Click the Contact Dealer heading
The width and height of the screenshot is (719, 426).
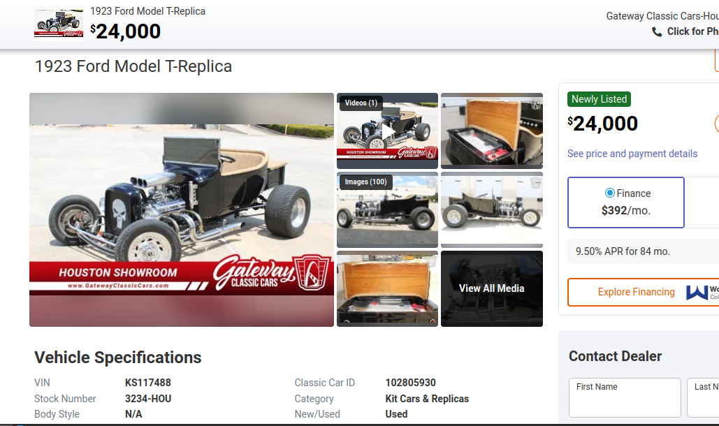(615, 356)
